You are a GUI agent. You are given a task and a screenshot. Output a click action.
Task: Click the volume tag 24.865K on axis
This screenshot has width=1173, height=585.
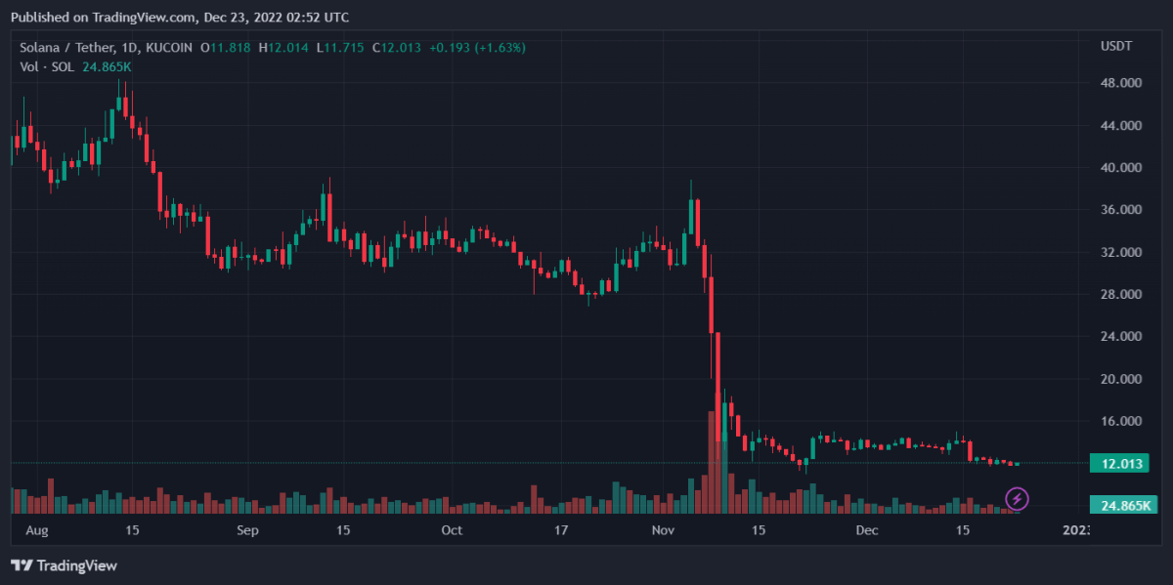(x=1124, y=505)
